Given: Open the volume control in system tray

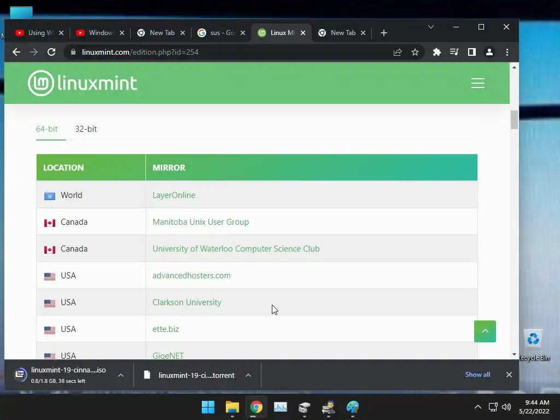Looking at the screenshot, I should (506, 407).
